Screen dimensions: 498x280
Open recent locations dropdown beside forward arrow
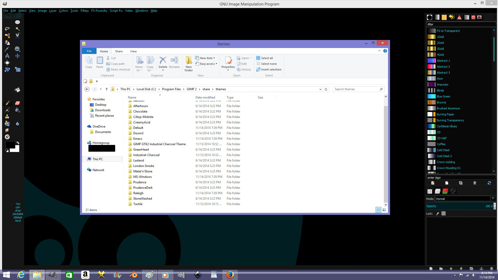(x=101, y=89)
